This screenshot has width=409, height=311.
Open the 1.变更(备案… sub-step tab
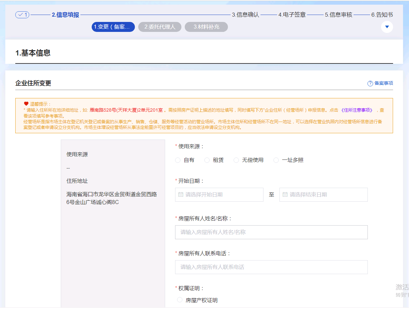point(113,27)
